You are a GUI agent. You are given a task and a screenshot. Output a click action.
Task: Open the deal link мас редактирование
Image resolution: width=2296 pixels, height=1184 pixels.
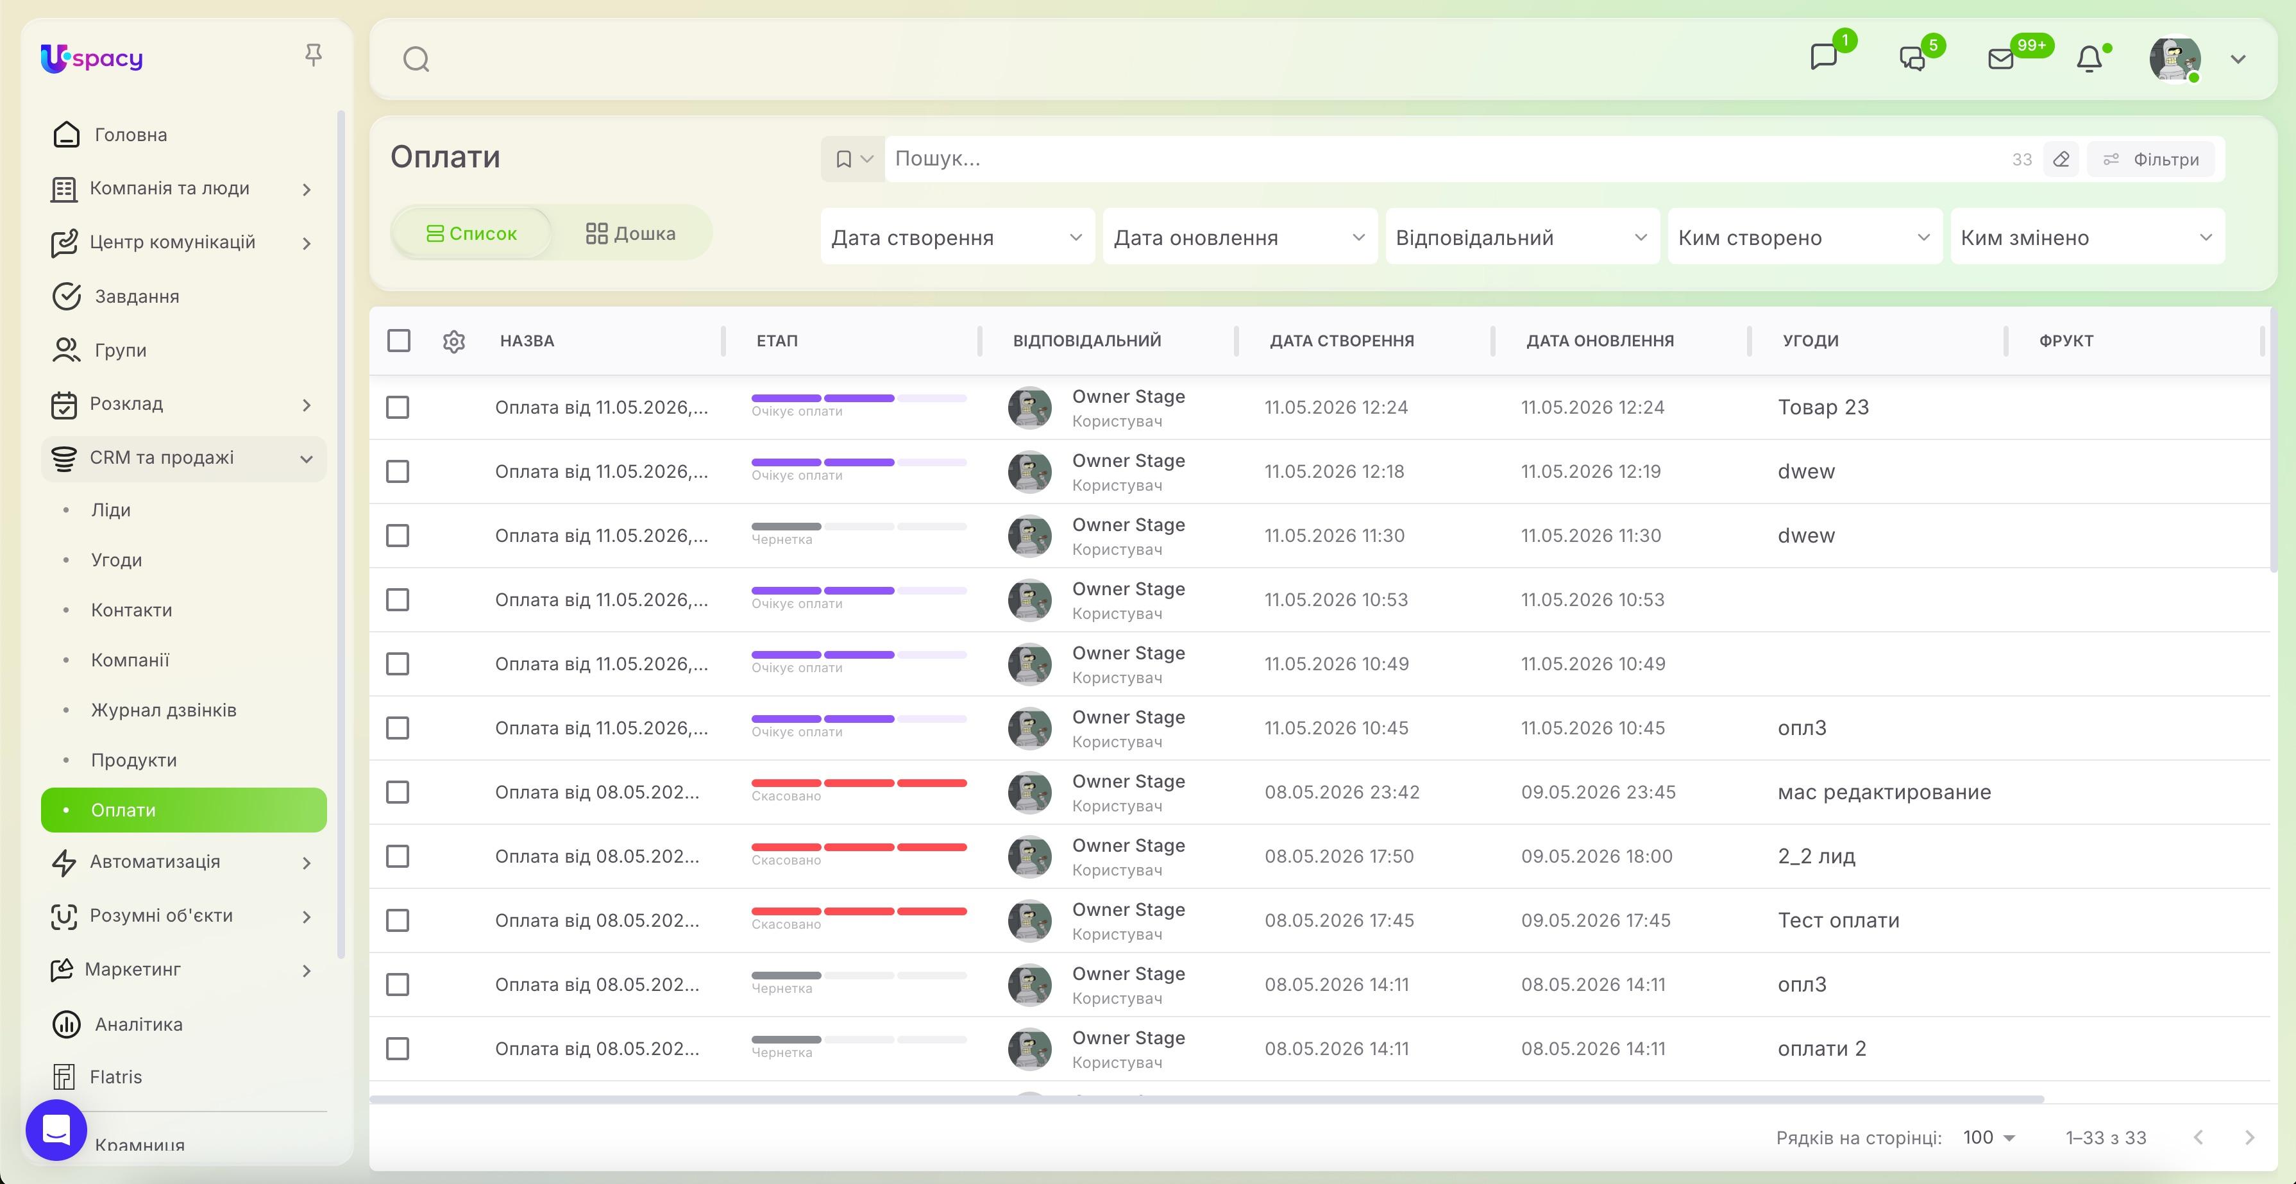1884,793
